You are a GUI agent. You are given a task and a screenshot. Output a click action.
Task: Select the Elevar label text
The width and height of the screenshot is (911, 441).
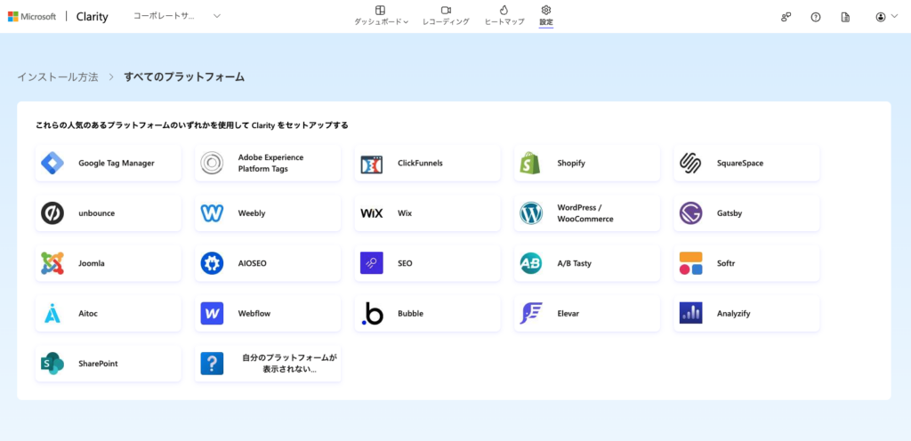tap(568, 313)
